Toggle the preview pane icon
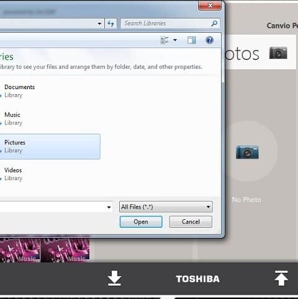The width and height of the screenshot is (298, 299). [191, 40]
